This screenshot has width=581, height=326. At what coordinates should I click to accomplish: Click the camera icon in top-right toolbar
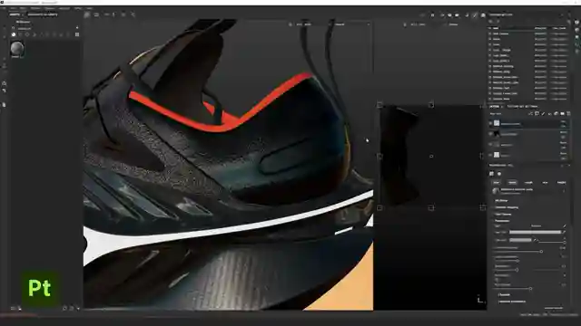[457, 15]
